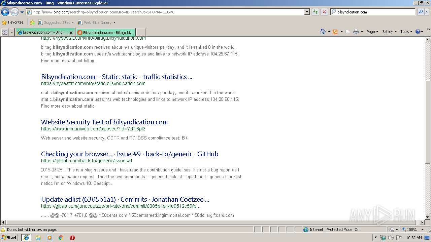Click the Forward navigation arrow

[14, 12]
